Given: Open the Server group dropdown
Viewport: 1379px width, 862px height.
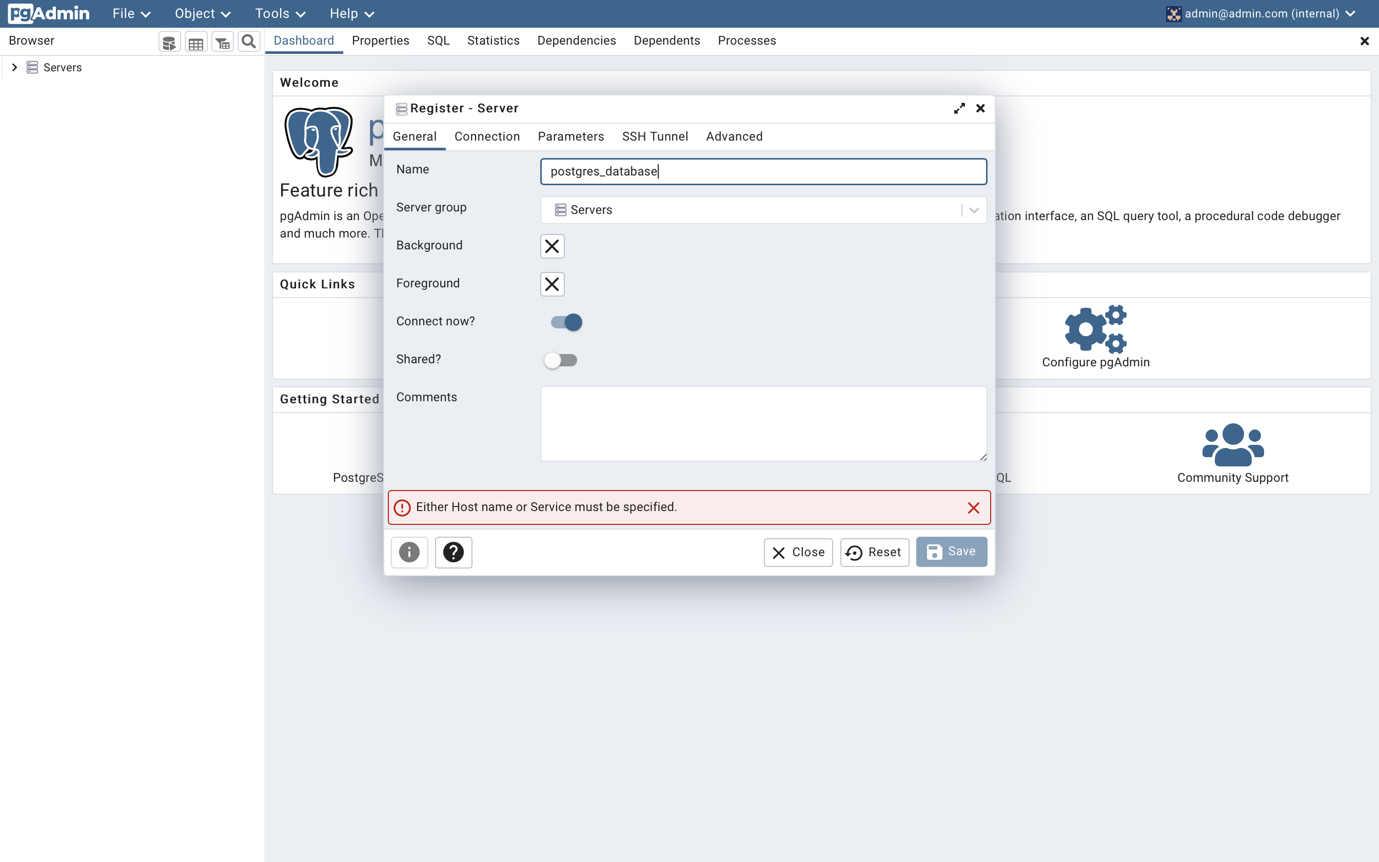Looking at the screenshot, I should click(974, 210).
